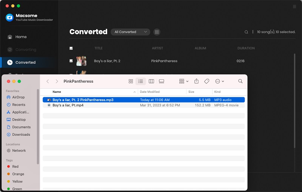This screenshot has height=192, width=302.
Task: Select the Red tag in sidebar
Action: click(x=15, y=166)
